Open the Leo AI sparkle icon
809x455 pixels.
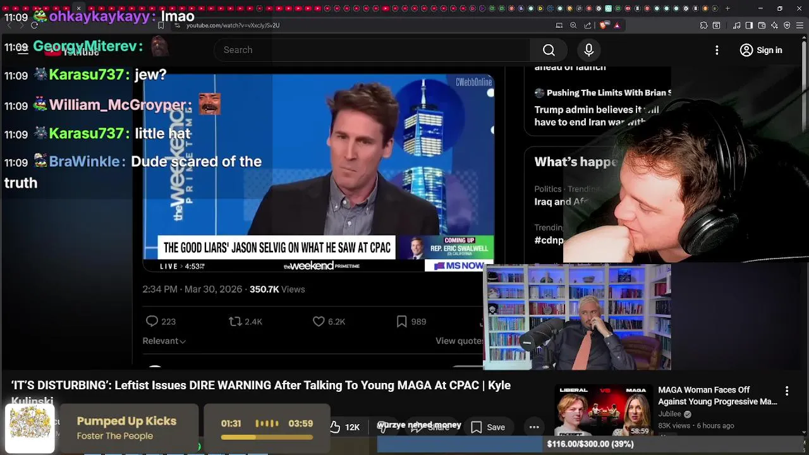pos(775,25)
